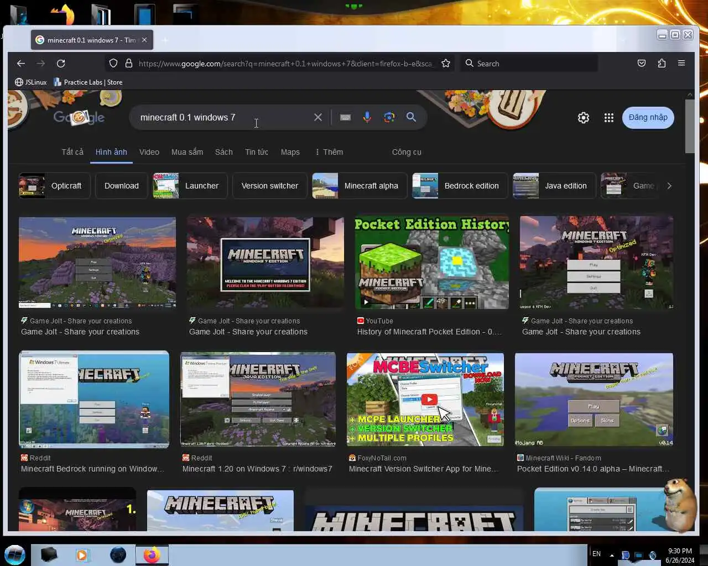Open the Mua sắm tab

pyautogui.click(x=187, y=152)
